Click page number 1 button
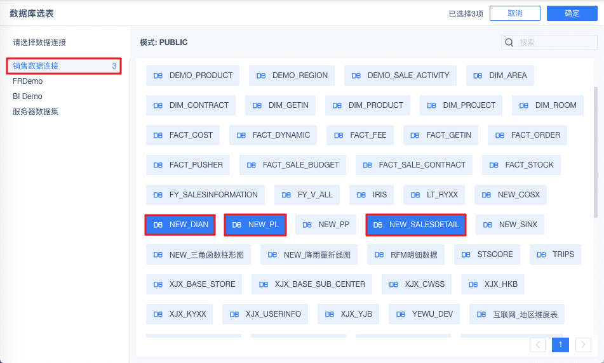This screenshot has height=363, width=604. (x=560, y=345)
